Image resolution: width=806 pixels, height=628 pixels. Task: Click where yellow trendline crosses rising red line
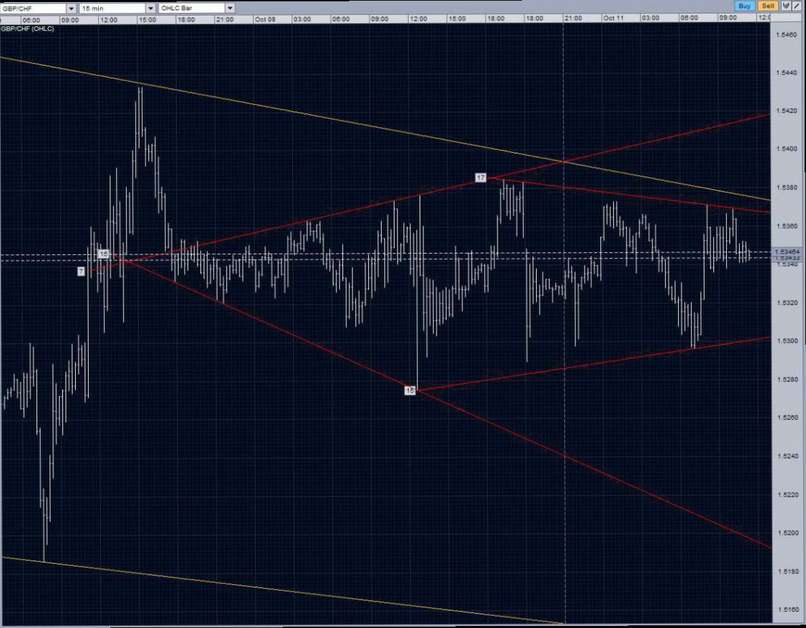pos(564,162)
